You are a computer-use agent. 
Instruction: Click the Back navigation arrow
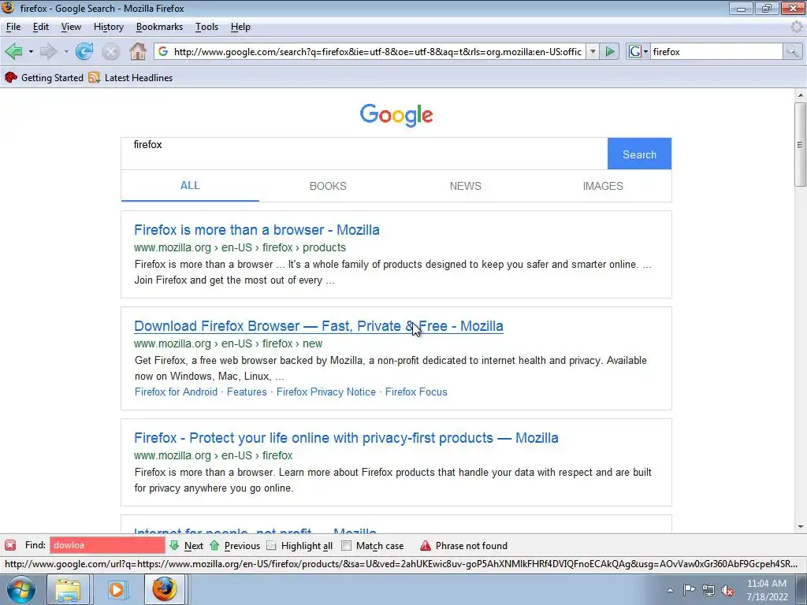click(x=13, y=51)
